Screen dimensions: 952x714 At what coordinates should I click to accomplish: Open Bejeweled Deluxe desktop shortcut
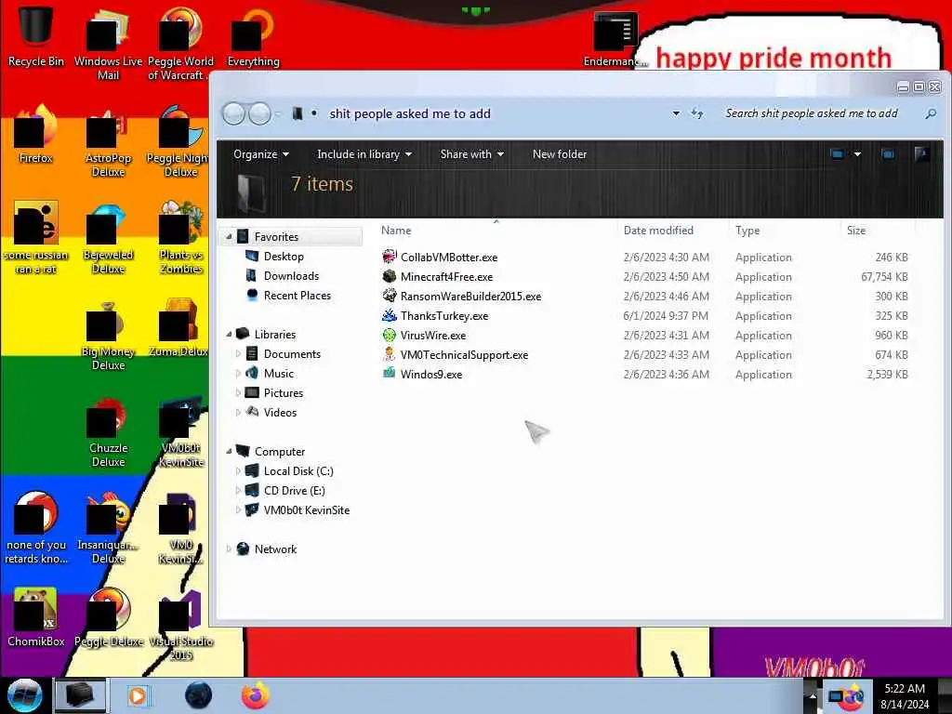tap(108, 237)
